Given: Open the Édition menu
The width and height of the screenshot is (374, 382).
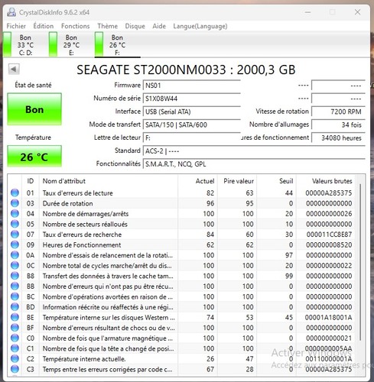Looking at the screenshot, I should click(x=44, y=26).
